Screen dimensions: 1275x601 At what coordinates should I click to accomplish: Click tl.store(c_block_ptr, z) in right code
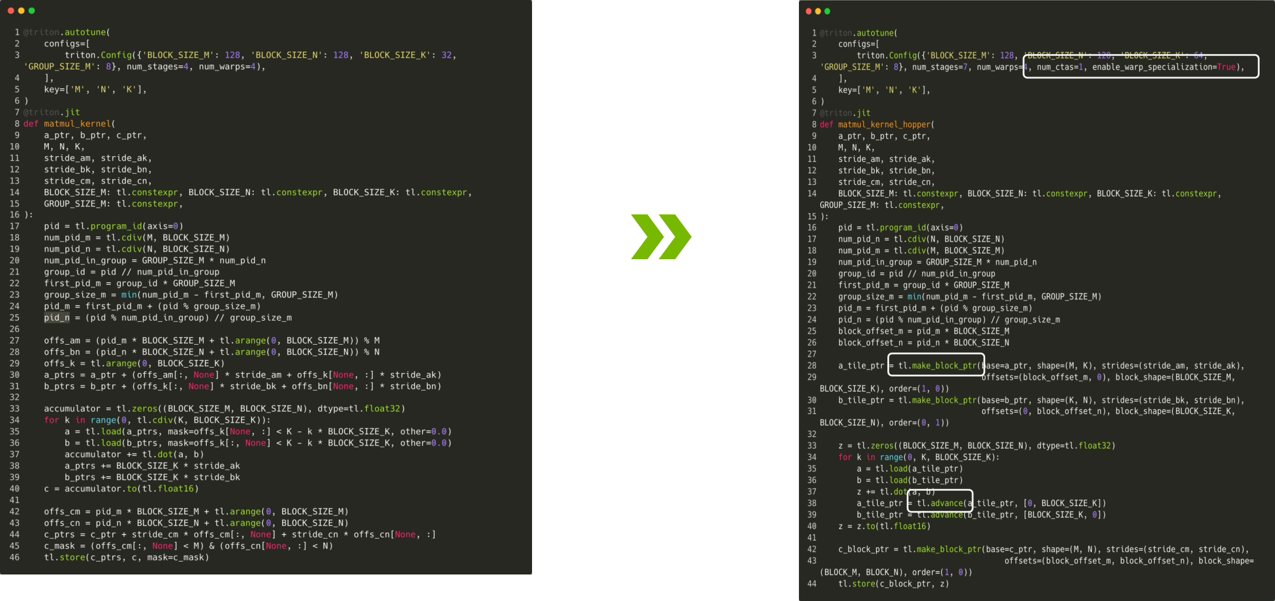tap(893, 584)
